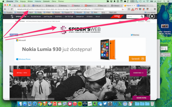Open the Trash in the dock

click(152, 104)
